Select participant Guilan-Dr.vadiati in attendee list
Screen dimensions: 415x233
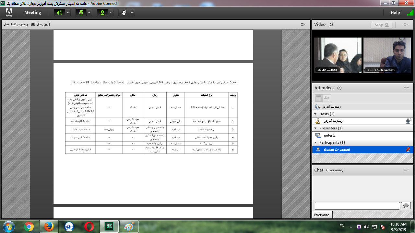(x=337, y=150)
